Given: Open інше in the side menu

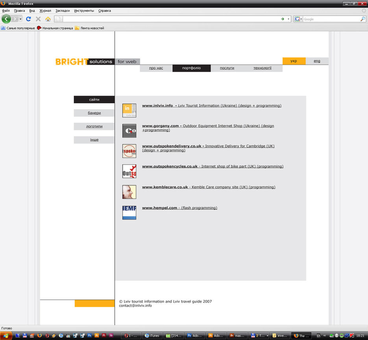Looking at the screenshot, I should coord(94,140).
